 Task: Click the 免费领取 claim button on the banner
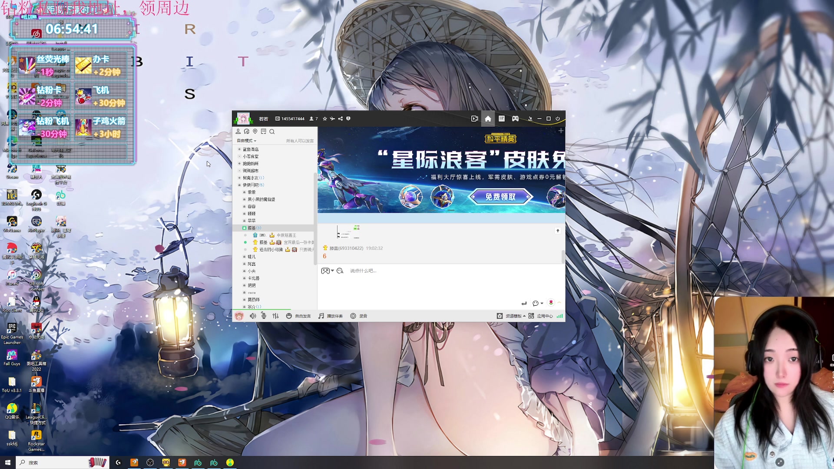tap(500, 196)
